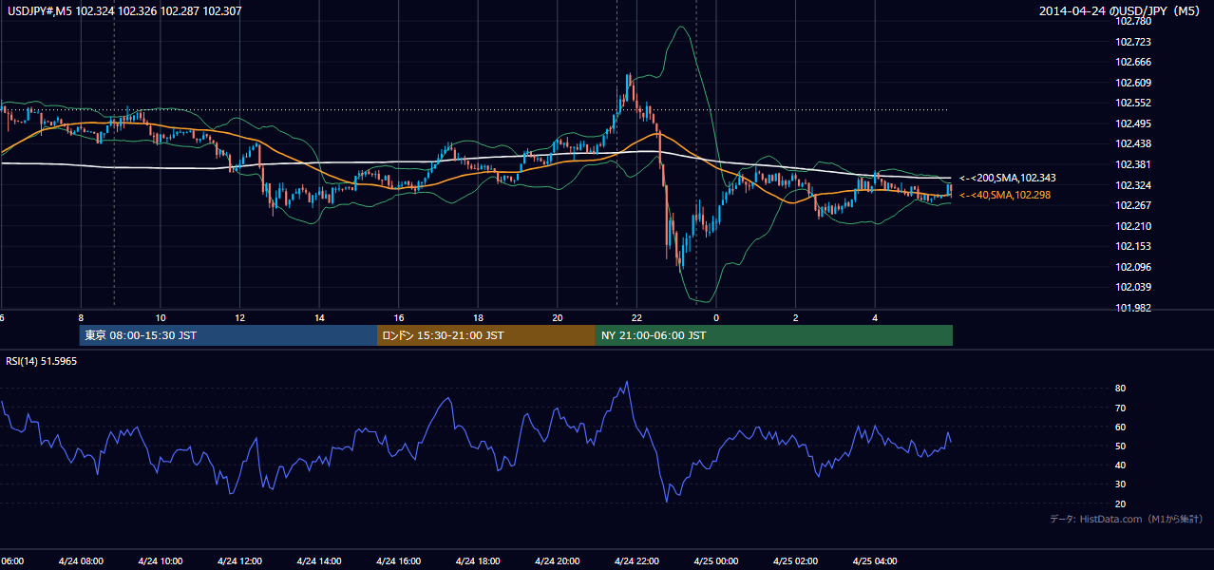Viewport: 1214px width, 570px height.
Task: Click RSI scale value 80
Action: 1121,389
